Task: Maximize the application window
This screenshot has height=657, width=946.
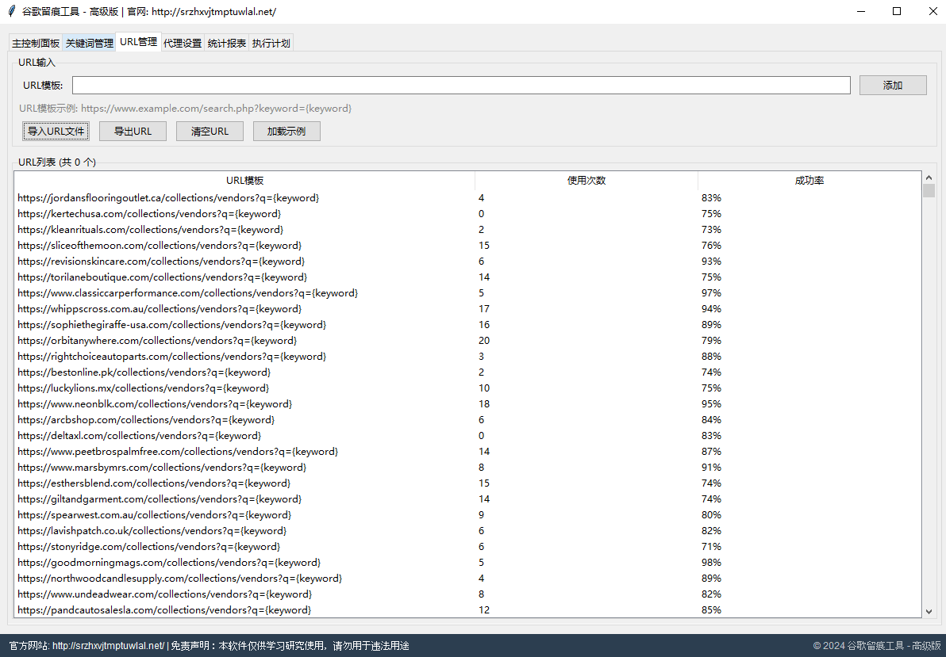Action: pos(897,12)
